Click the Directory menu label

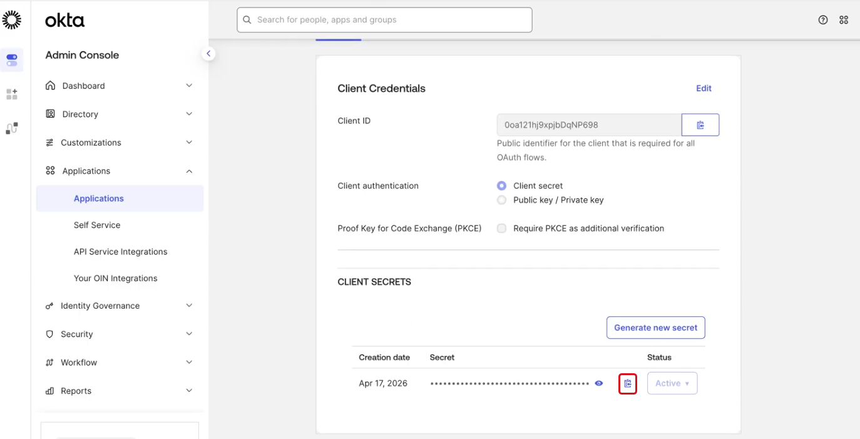pyautogui.click(x=80, y=114)
